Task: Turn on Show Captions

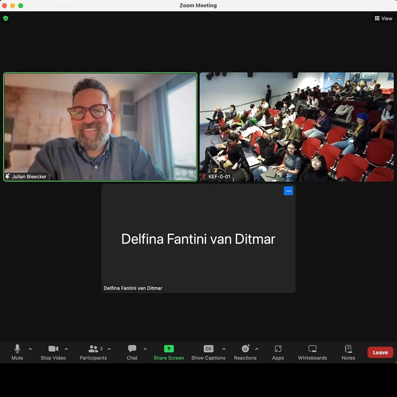Action: (208, 352)
